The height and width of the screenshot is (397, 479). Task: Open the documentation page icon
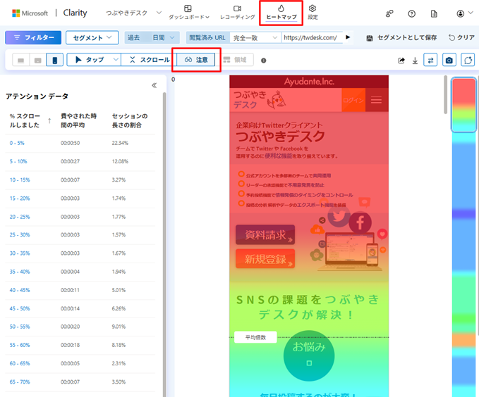click(434, 13)
